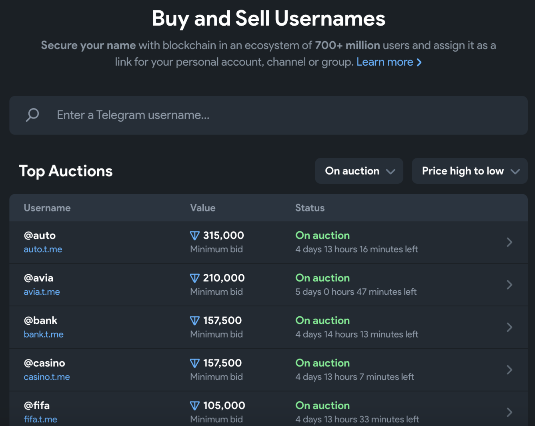The width and height of the screenshot is (535, 426).
Task: Click the search magnifier icon
Action: click(32, 115)
